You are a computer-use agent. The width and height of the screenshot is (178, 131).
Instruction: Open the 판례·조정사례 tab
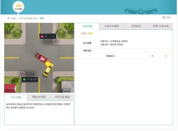click(x=160, y=26)
